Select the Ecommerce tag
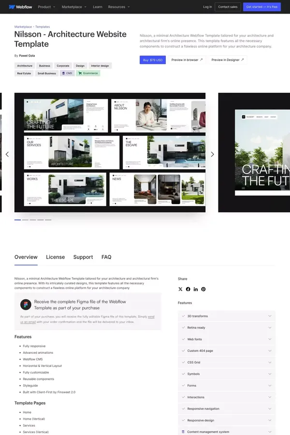Screen dimensions: 290x435 [88, 73]
